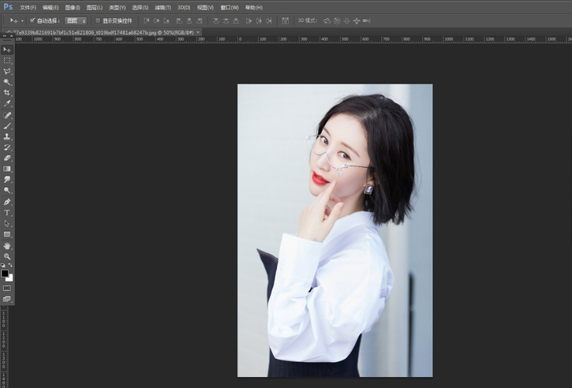Open the 滤镜(T) menu
The height and width of the screenshot is (388, 572).
163,7
